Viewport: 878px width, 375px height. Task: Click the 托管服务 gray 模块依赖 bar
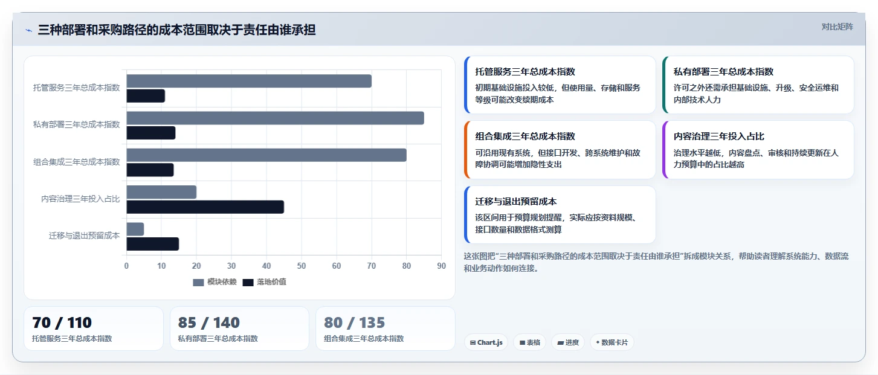click(x=249, y=81)
